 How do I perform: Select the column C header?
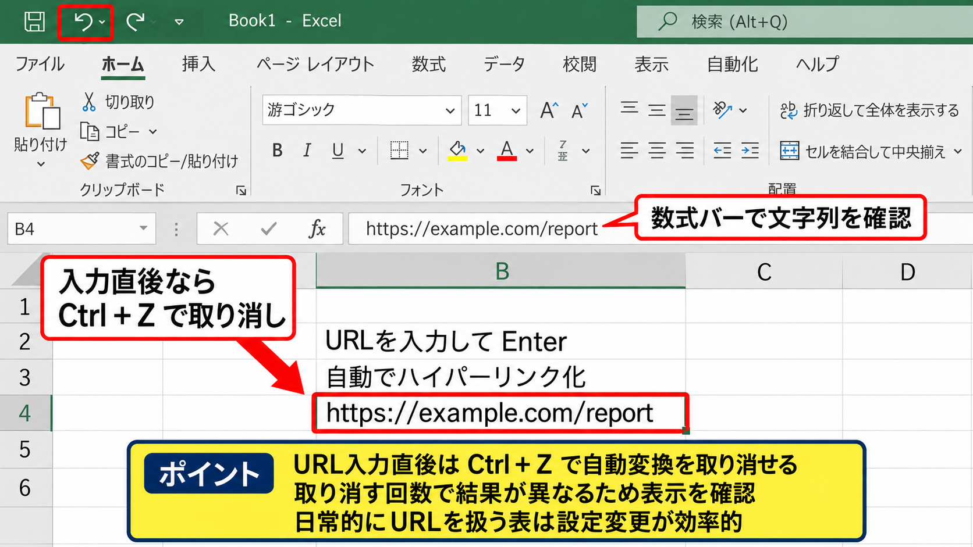[764, 271]
